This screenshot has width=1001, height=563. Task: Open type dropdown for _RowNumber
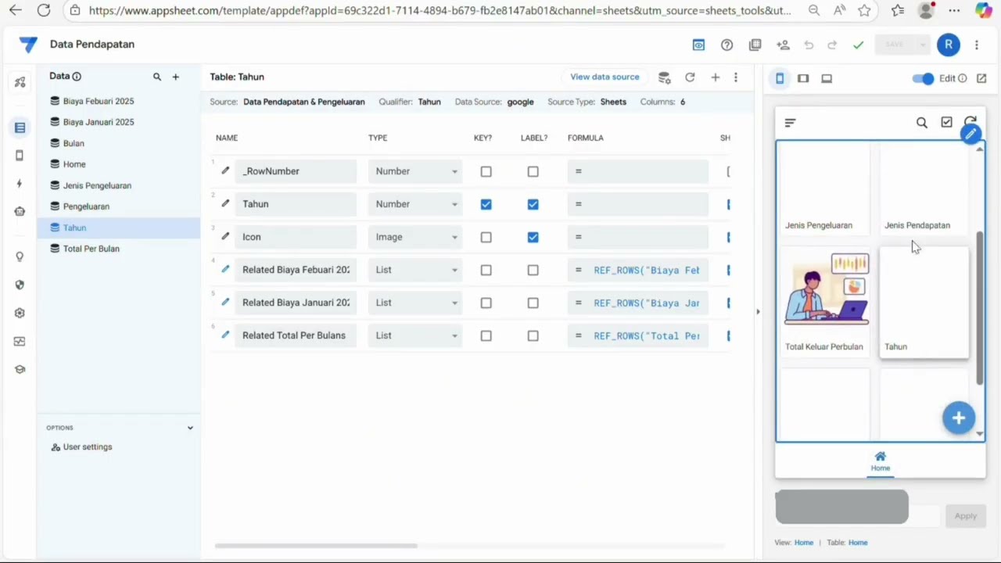coord(415,171)
